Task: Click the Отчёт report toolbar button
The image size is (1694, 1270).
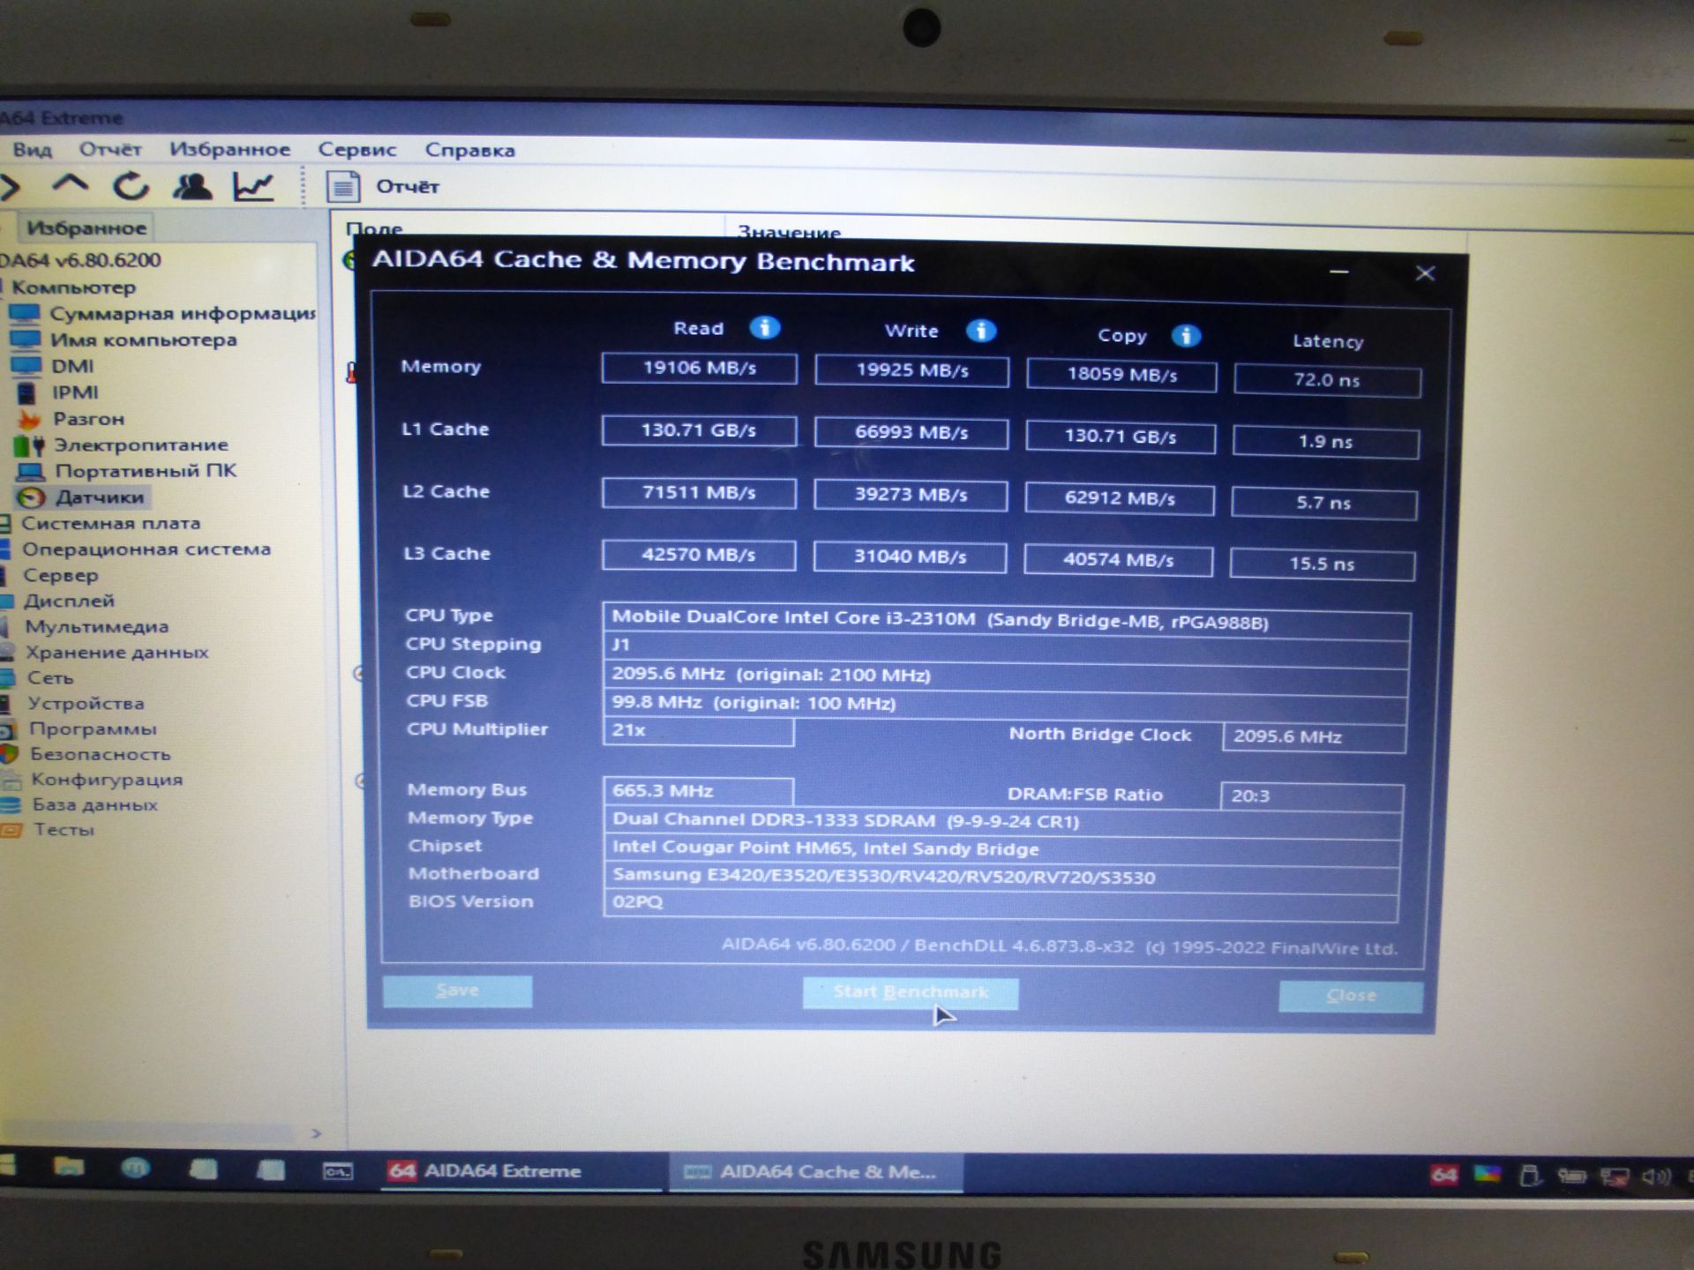Action: point(383,186)
